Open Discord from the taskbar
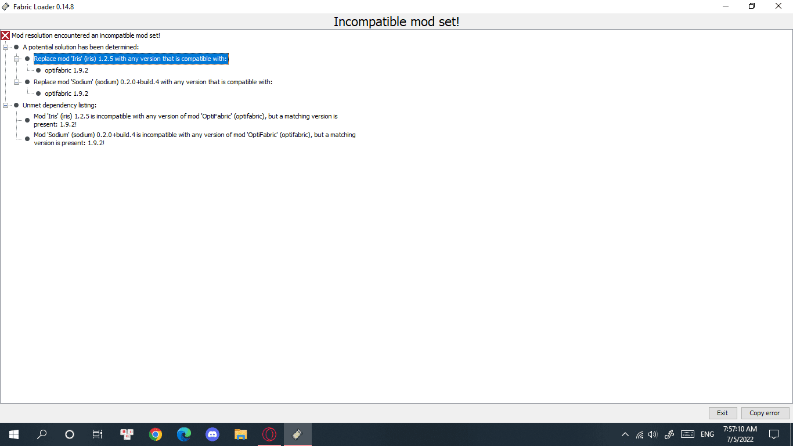This screenshot has height=446, width=793. pos(212,434)
